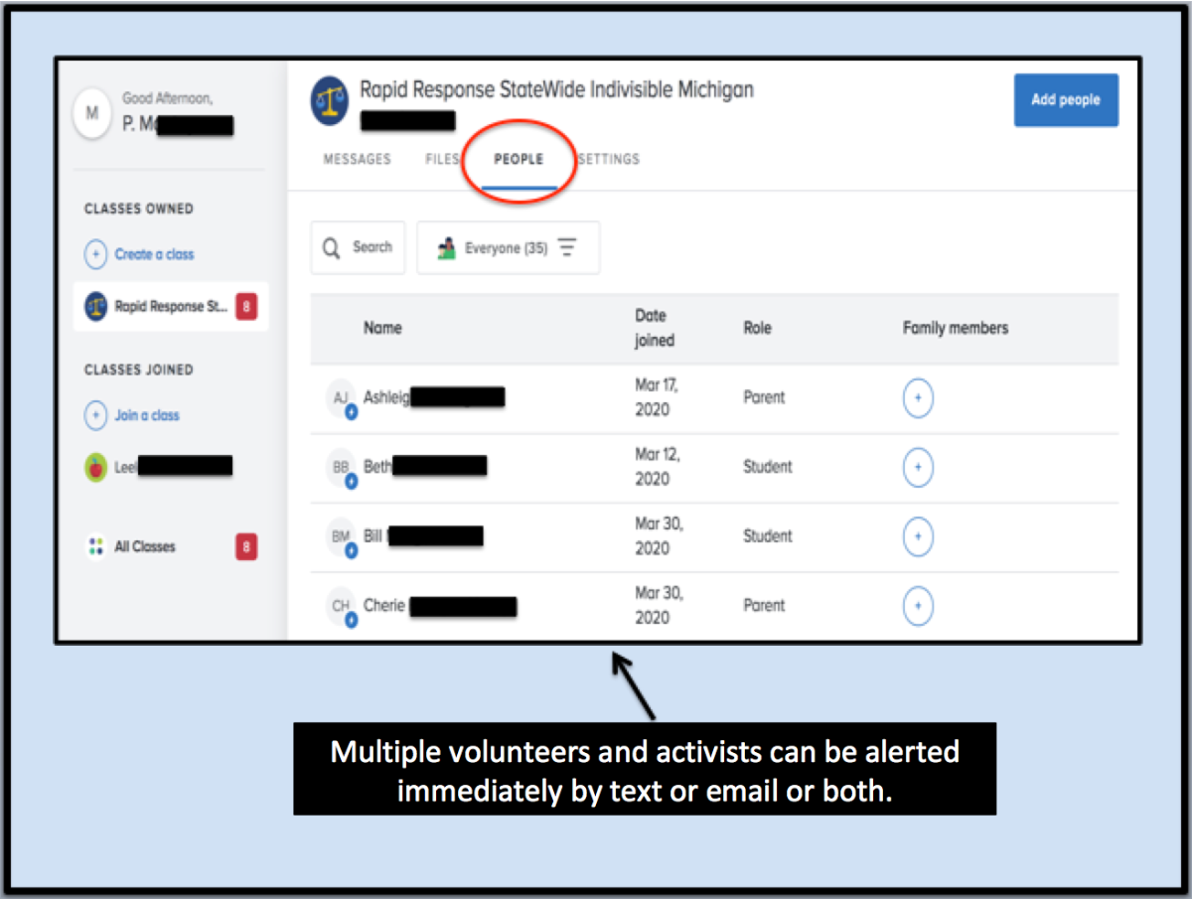Open the Join a class link
The width and height of the screenshot is (1192, 899).
(132, 415)
